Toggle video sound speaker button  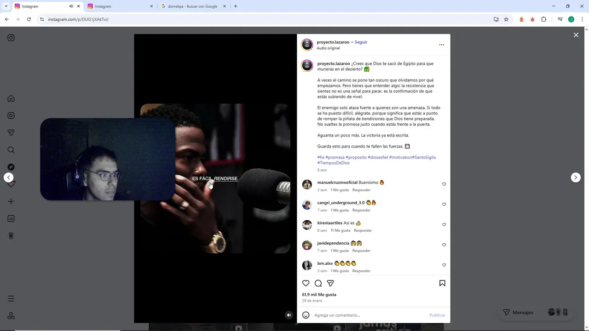tap(289, 315)
